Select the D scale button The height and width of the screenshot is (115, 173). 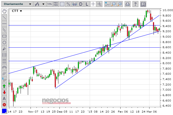[81, 4]
